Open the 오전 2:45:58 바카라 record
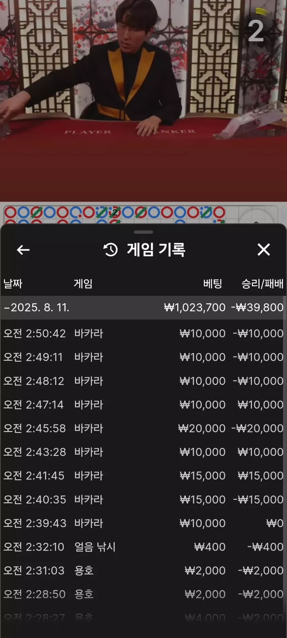Screen dimensions: 287x638 click(143, 428)
